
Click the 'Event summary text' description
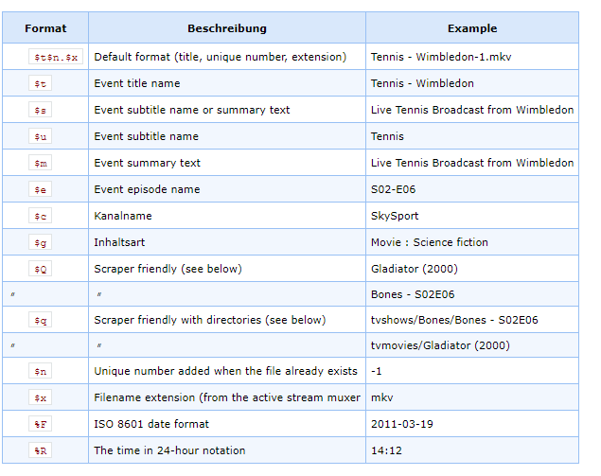(147, 163)
